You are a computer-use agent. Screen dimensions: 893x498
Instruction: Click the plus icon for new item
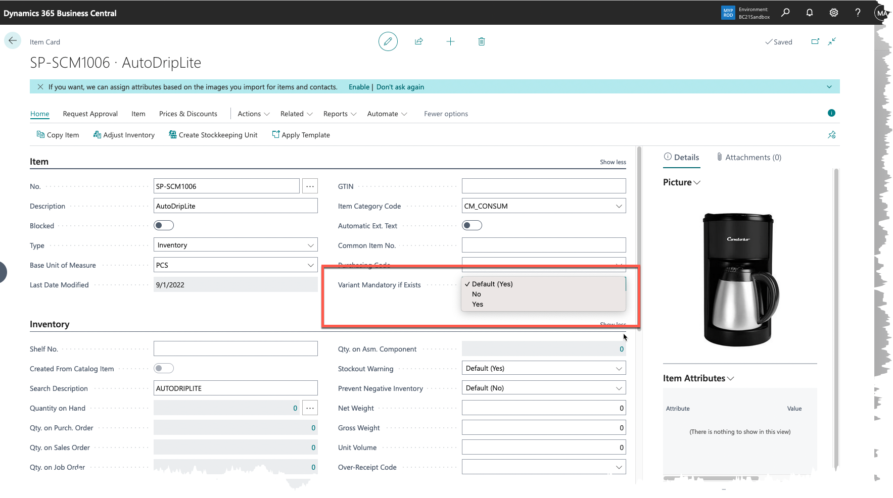[450, 41]
